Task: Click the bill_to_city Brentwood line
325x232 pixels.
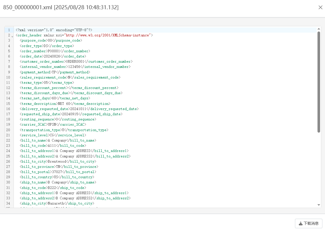Action: 58,162
